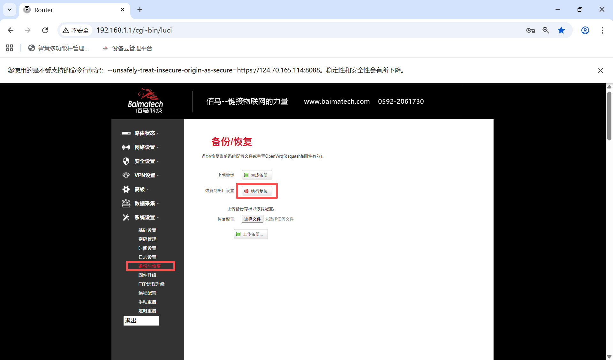The image size is (613, 360).
Task: Open the 固件升级 submenu item
Action: (x=147, y=275)
